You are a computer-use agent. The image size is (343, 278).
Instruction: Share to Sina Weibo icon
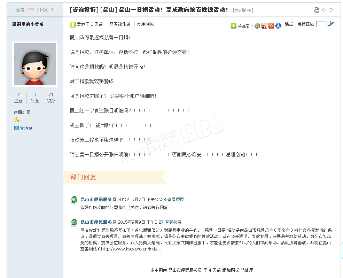(264, 26)
